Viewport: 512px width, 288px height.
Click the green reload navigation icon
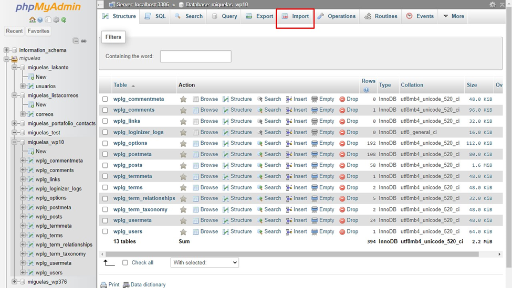pos(64,20)
